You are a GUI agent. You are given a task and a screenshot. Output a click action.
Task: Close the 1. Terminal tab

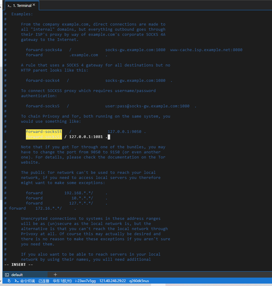34,5
